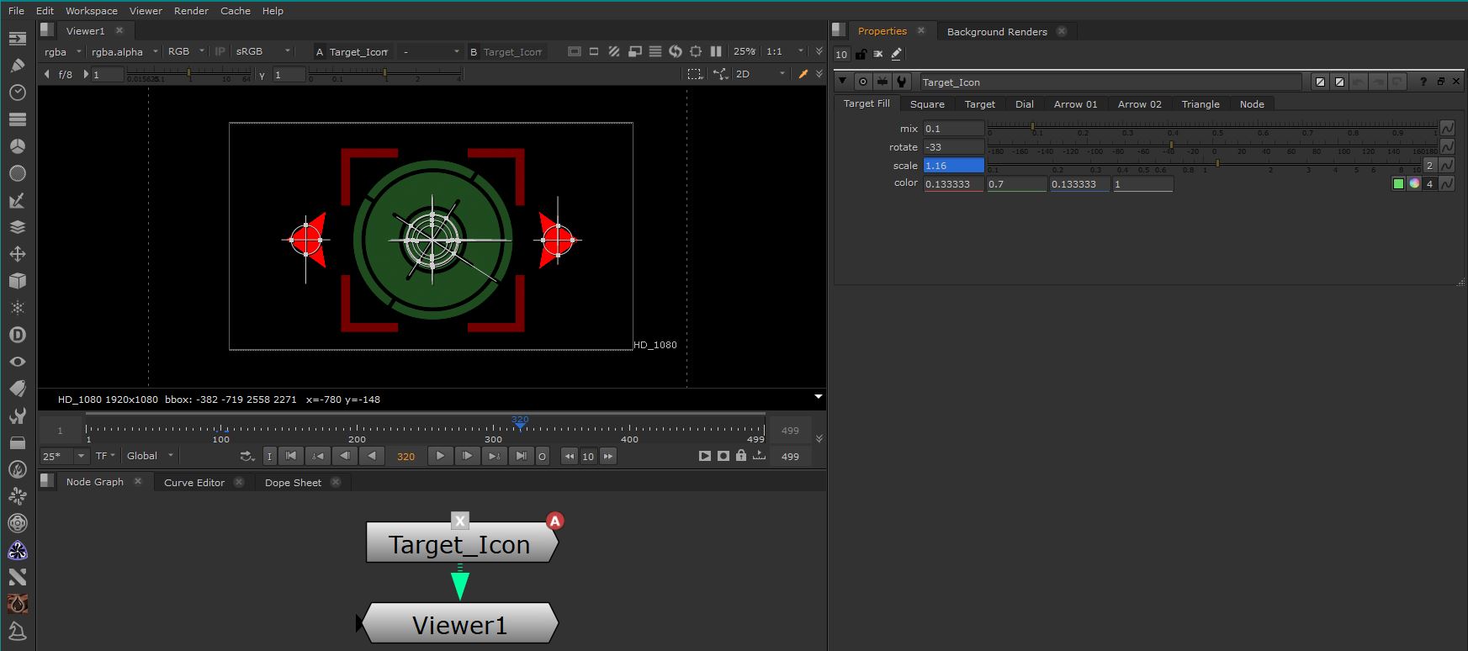This screenshot has height=651, width=1468.
Task: Toggle the IP input process button
Action: click(x=220, y=51)
